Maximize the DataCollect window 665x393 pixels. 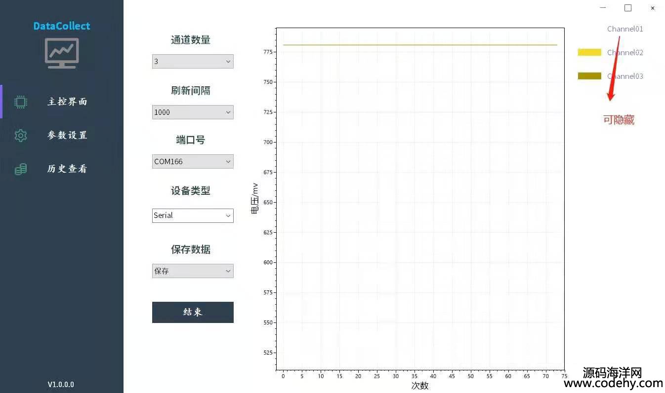pyautogui.click(x=628, y=8)
